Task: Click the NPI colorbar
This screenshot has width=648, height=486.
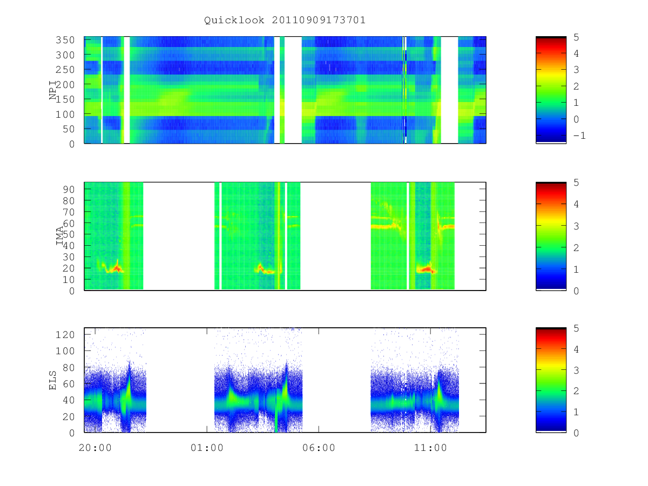Action: (551, 90)
